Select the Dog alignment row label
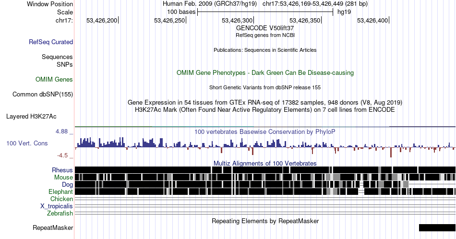The width and height of the screenshot is (456, 239). coord(68,185)
